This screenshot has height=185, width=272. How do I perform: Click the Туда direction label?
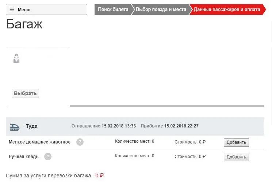click(31, 126)
